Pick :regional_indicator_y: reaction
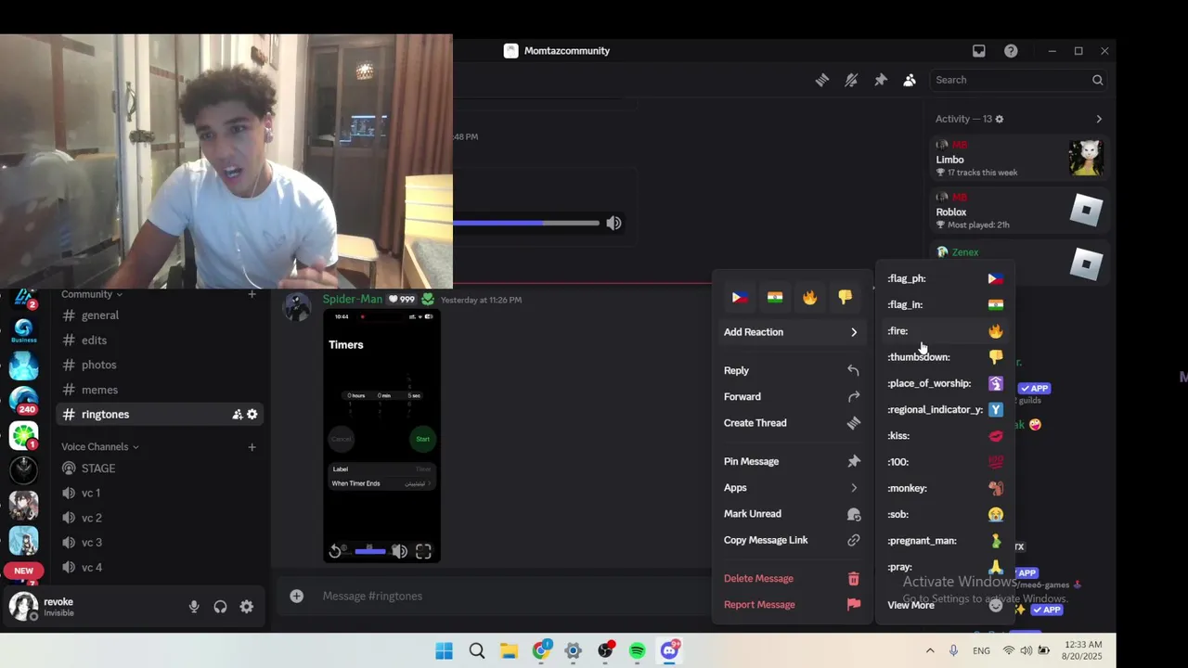The image size is (1188, 668). click(x=945, y=409)
